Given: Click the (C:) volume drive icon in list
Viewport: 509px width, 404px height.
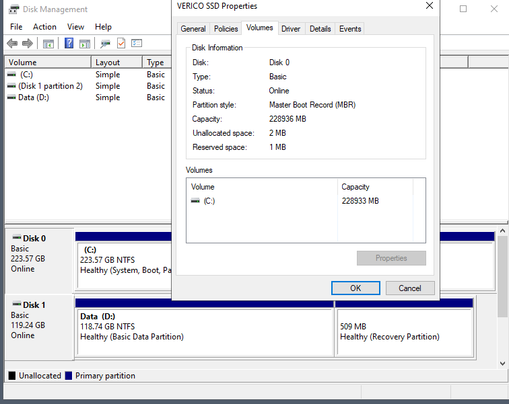Looking at the screenshot, I should click(x=11, y=75).
